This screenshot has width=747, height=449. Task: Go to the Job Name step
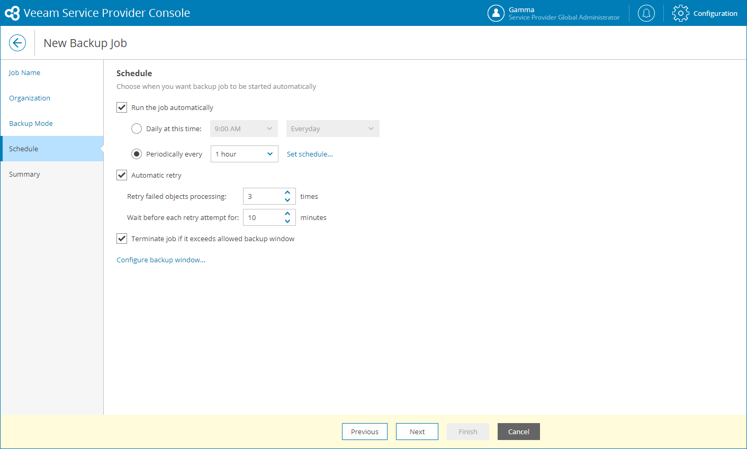click(x=24, y=72)
